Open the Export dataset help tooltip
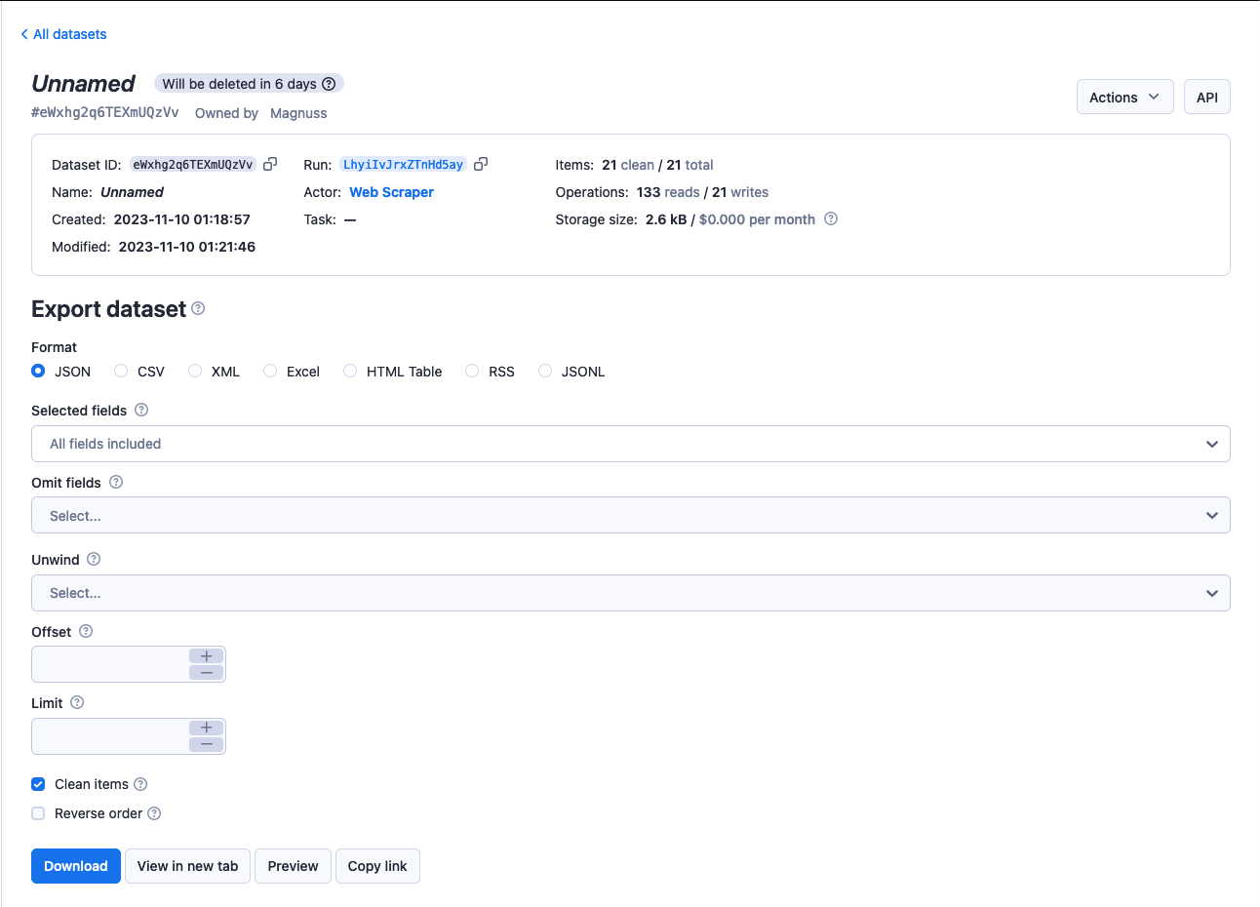 click(198, 309)
